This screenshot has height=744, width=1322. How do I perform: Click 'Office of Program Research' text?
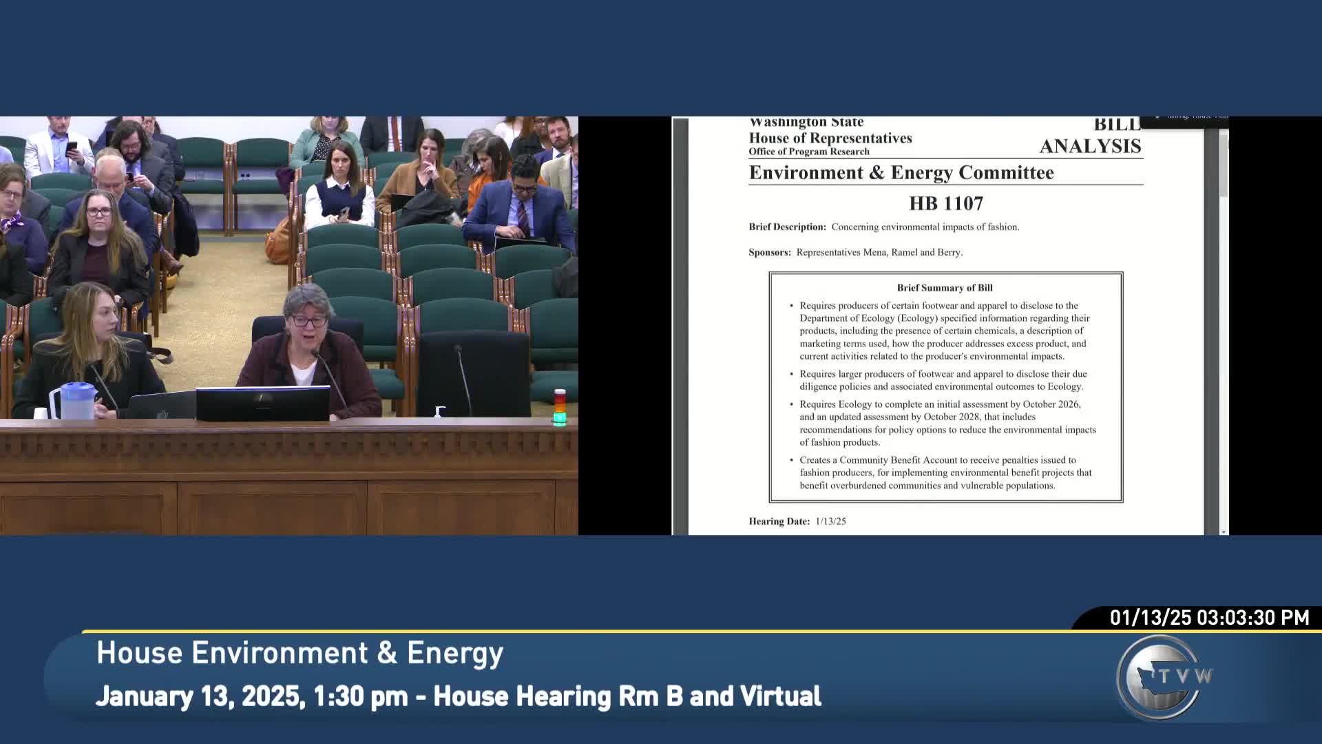[809, 152]
